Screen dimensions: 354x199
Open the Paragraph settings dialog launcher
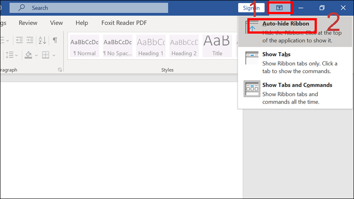[60, 70]
